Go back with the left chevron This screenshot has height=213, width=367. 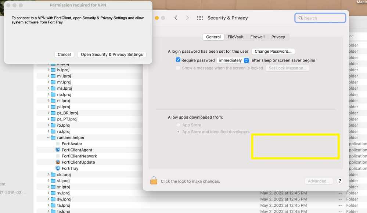176,18
